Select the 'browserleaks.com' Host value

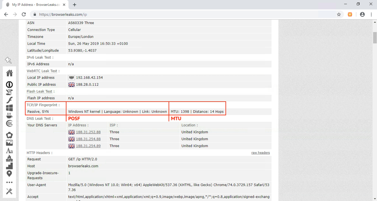83,166
